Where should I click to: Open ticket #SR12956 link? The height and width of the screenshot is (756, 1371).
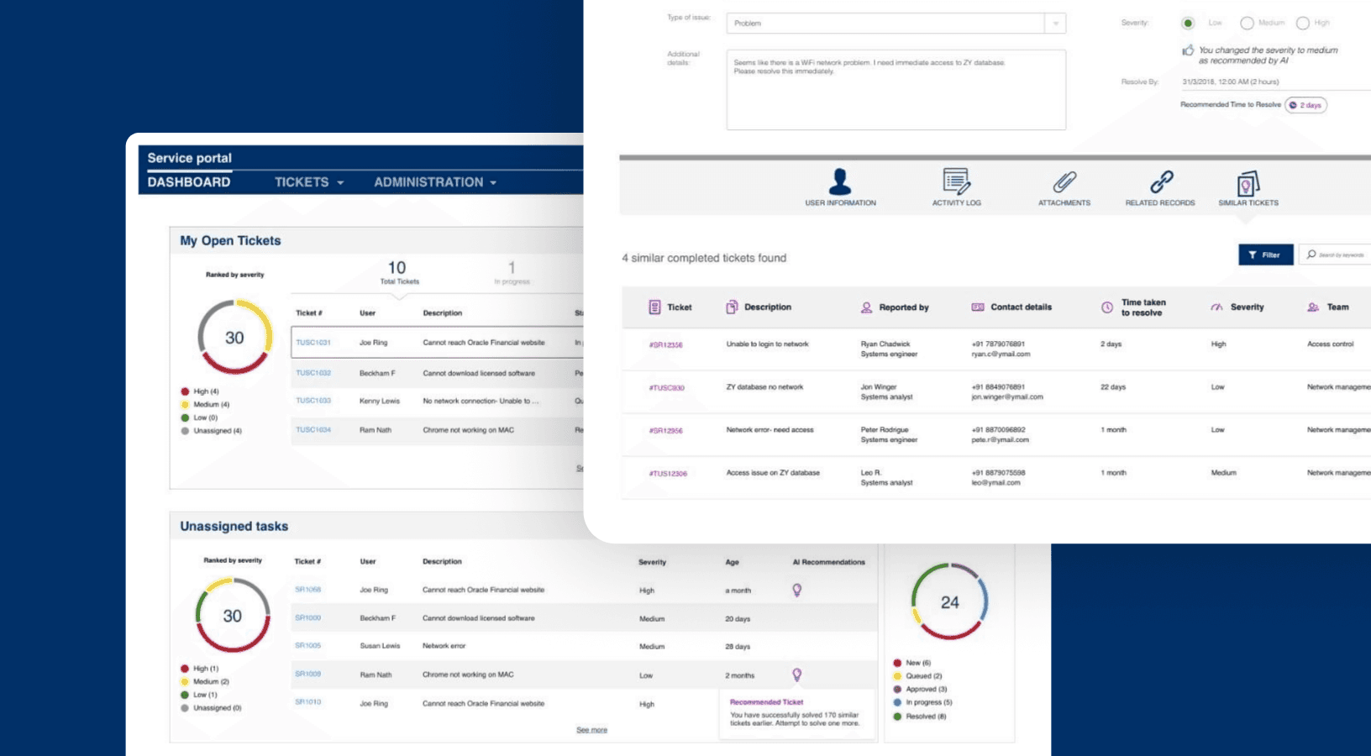[x=665, y=431]
